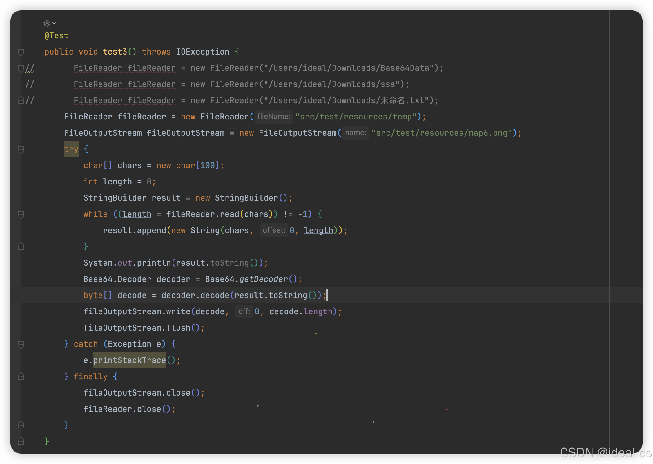Click the getDecoder method call
This screenshot has height=464, width=653.
point(263,279)
